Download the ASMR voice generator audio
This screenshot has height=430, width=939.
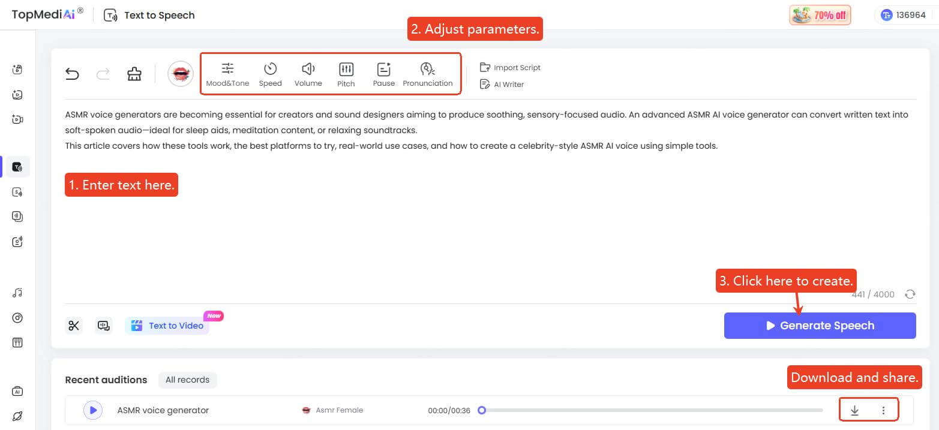pyautogui.click(x=855, y=410)
